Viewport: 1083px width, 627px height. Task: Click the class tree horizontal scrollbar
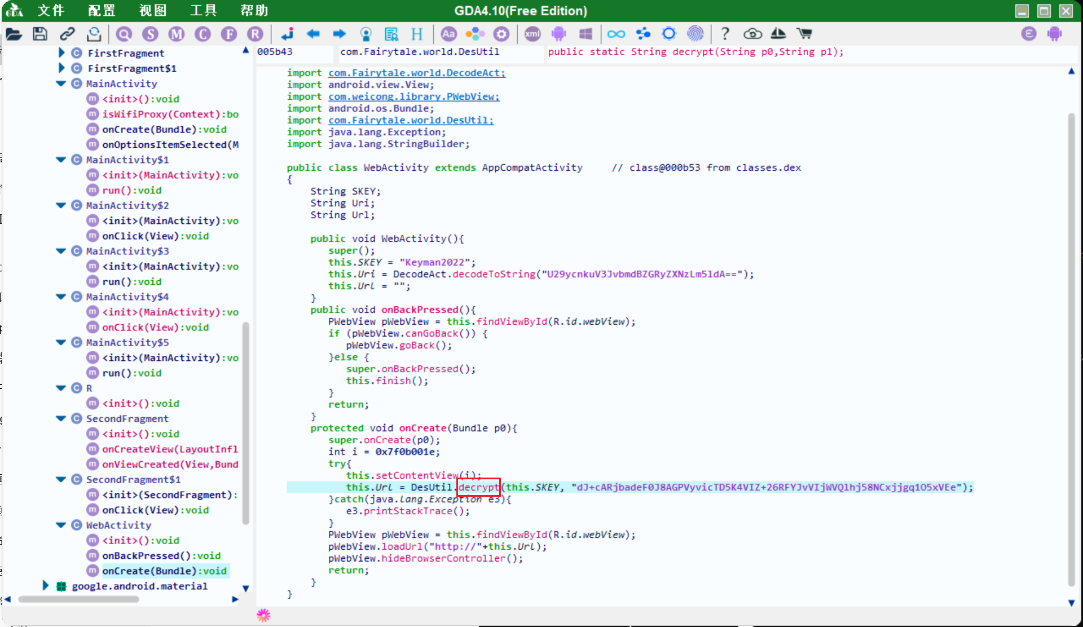78,599
